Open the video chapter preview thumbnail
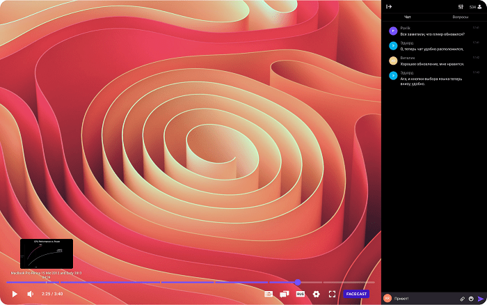Screen dimensions: 487x305 47,253
